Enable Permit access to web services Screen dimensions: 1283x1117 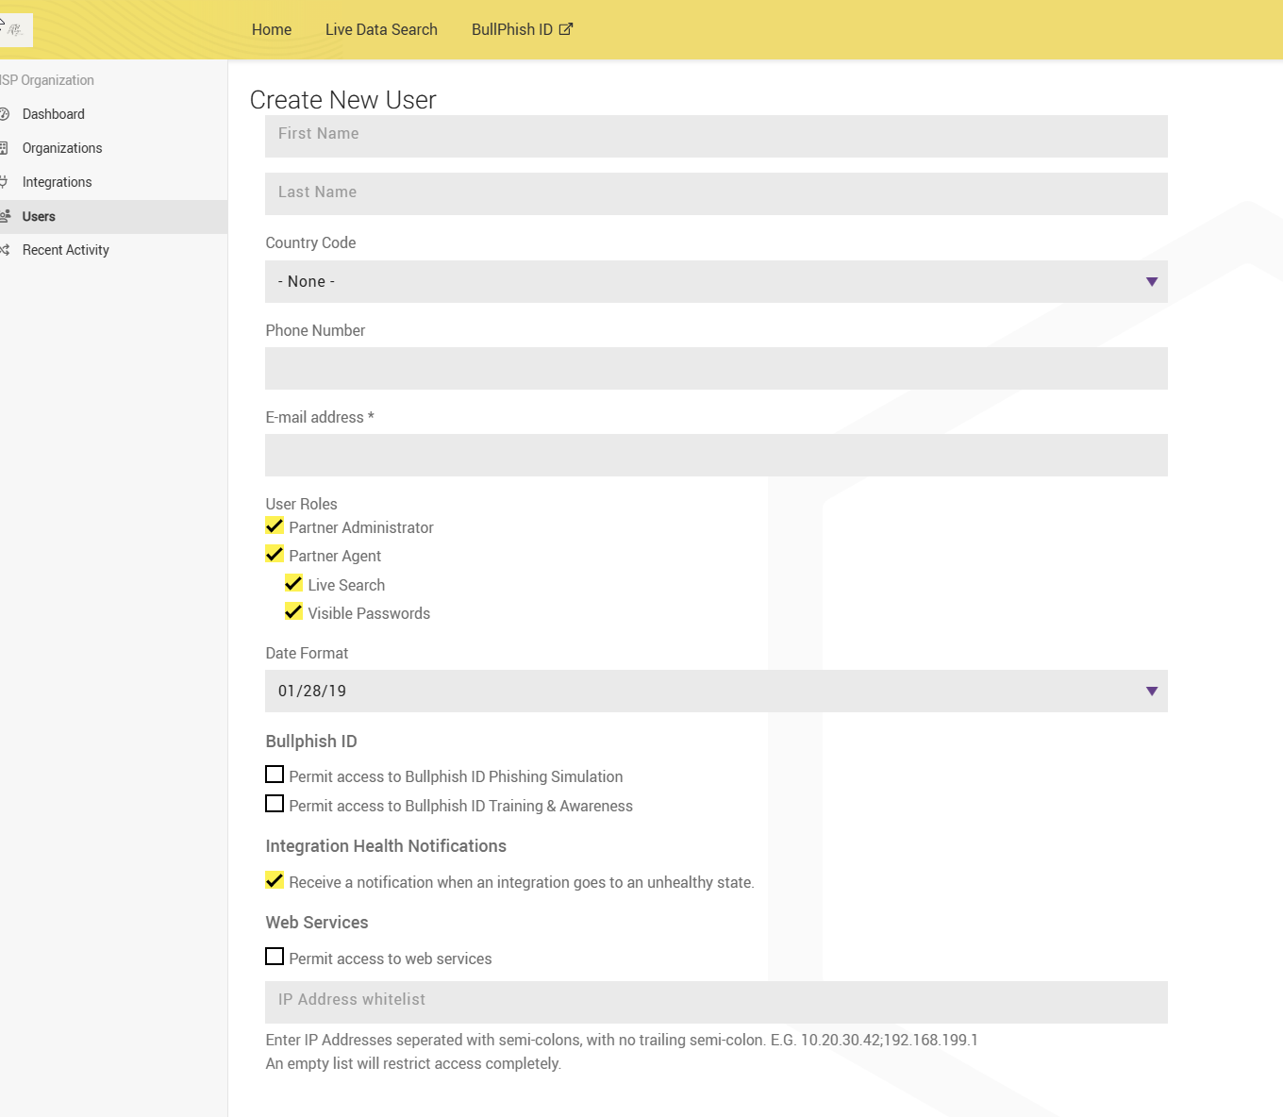[275, 957]
